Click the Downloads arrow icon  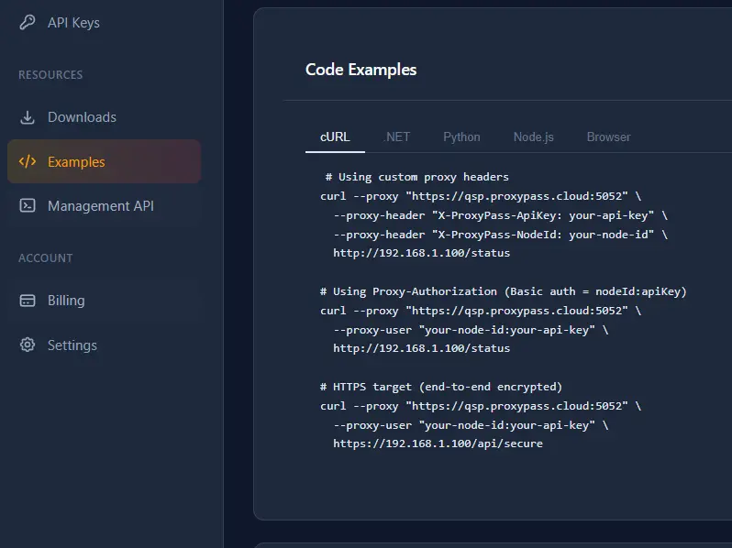point(28,117)
